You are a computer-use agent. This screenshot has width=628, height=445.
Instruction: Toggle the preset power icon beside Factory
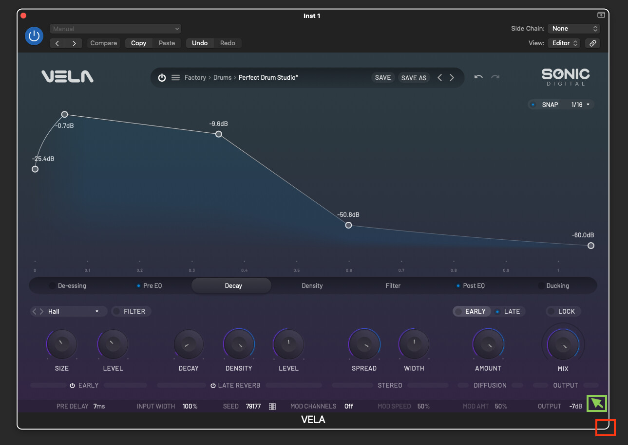click(x=162, y=78)
